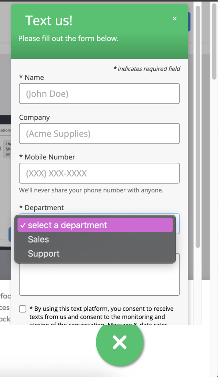Click the blue button behind the form's top-right corner
The width and height of the screenshot is (218, 377).
189,22
